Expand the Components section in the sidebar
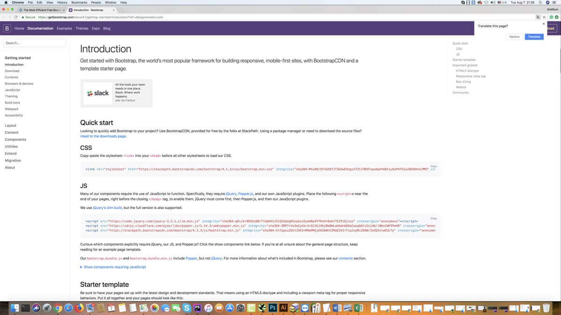561x315 pixels. point(15,140)
